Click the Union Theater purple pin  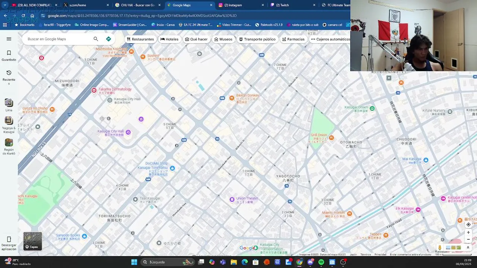coord(232,200)
